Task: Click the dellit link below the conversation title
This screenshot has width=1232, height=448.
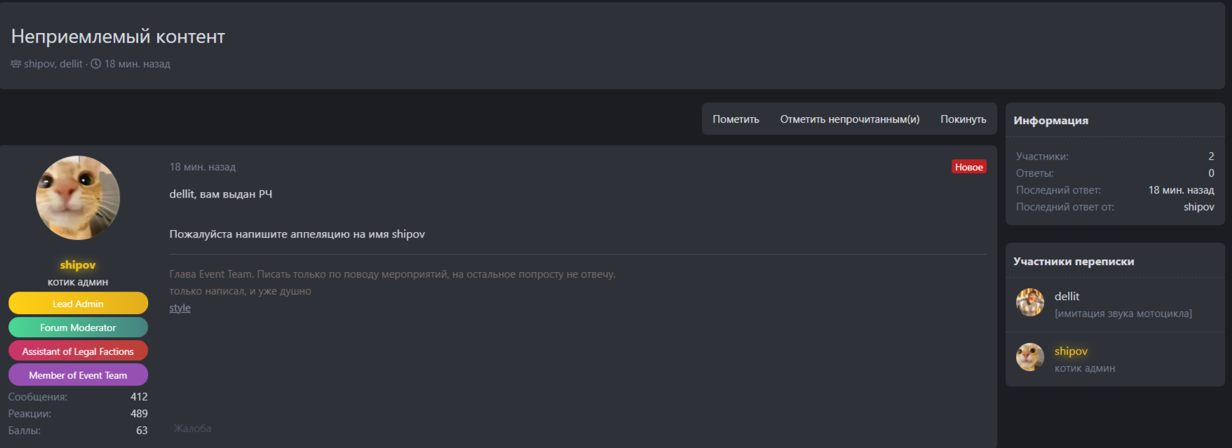Action: click(71, 64)
